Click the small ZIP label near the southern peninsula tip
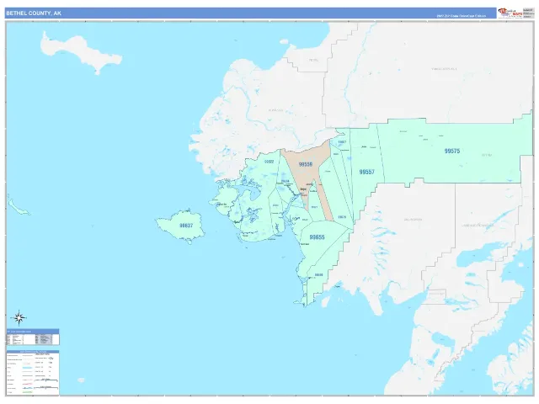This screenshot has width=539, height=404. (x=318, y=275)
